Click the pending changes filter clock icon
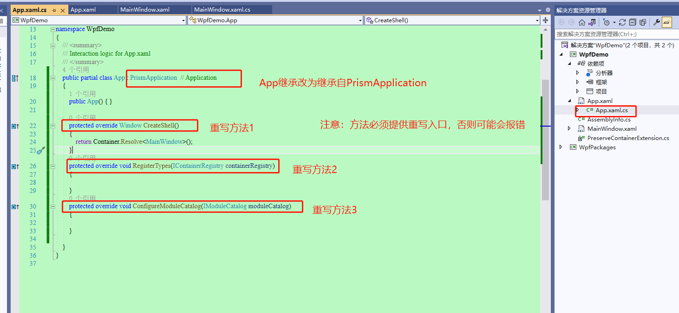 tap(606, 22)
